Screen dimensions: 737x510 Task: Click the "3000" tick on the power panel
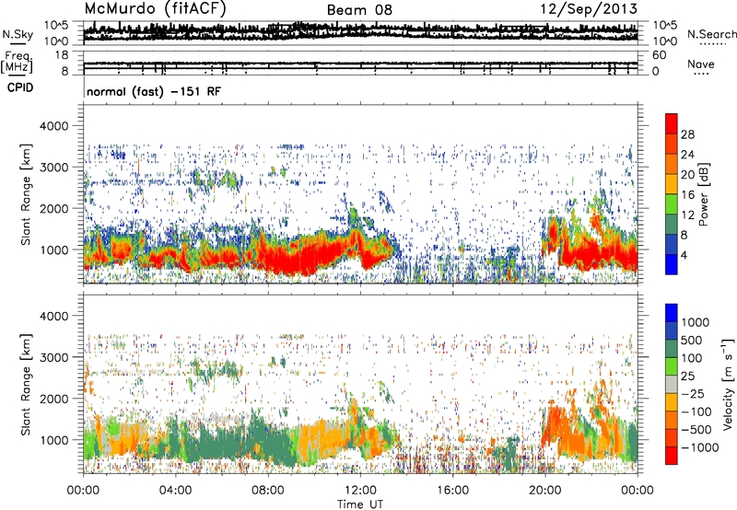coord(53,168)
